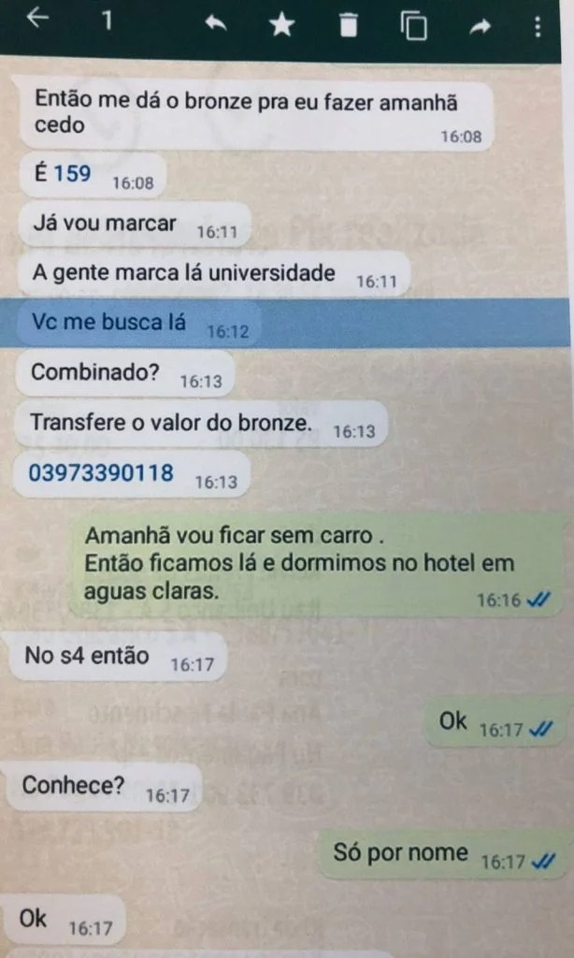Select message 'Combinado?'
The height and width of the screenshot is (958, 574).
point(124,372)
